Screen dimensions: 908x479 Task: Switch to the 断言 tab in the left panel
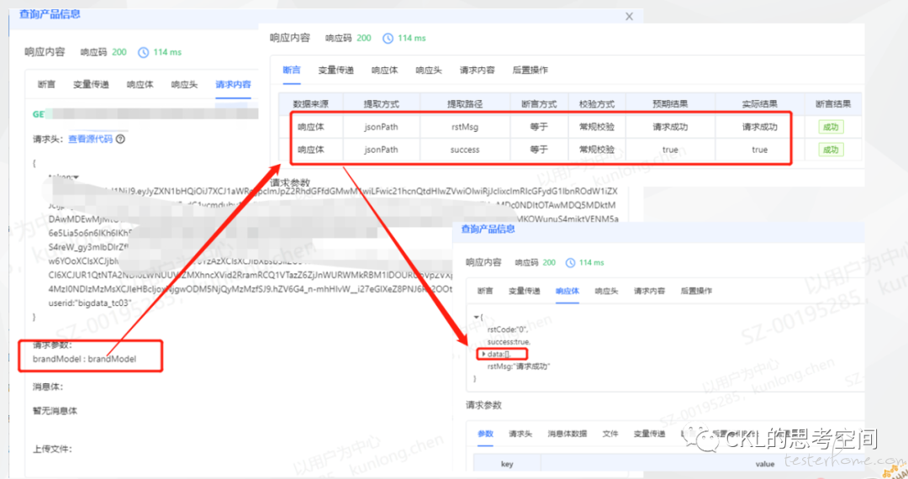46,85
